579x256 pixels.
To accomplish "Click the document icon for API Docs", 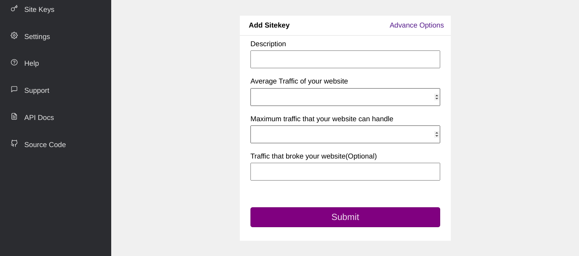I will [x=14, y=117].
